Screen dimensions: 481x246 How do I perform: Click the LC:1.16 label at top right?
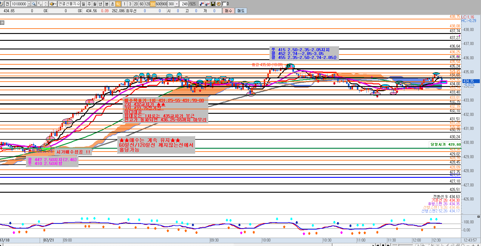(468, 17)
